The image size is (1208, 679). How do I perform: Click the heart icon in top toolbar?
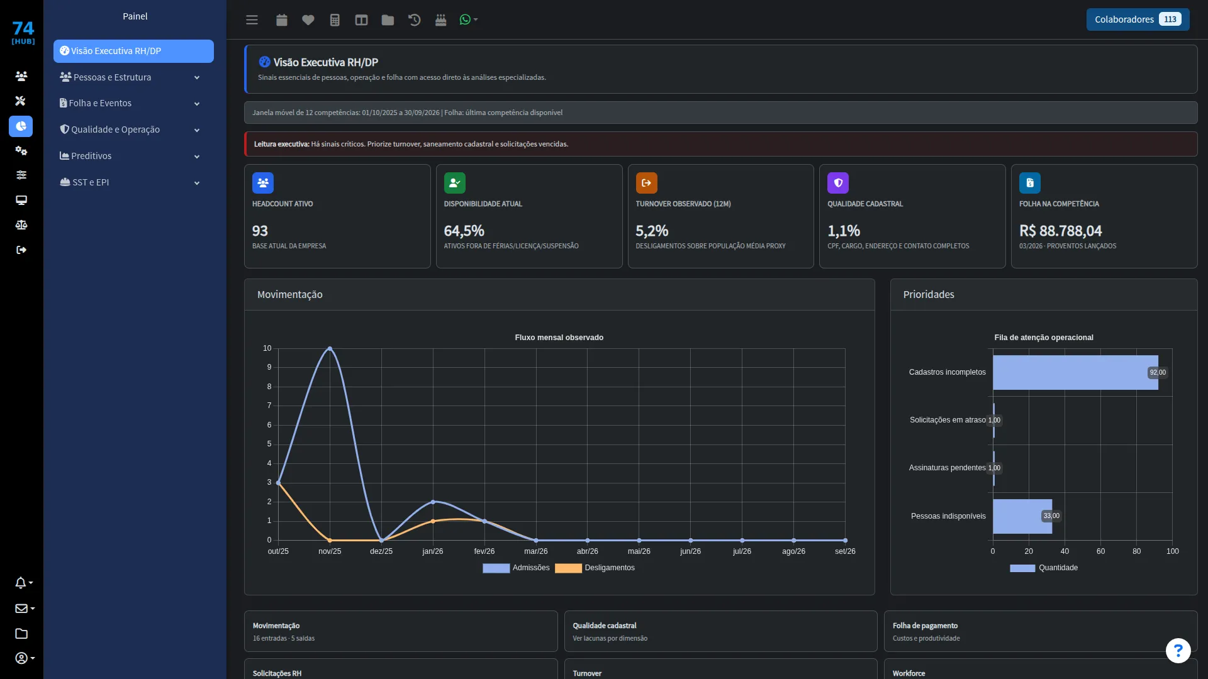(x=308, y=19)
